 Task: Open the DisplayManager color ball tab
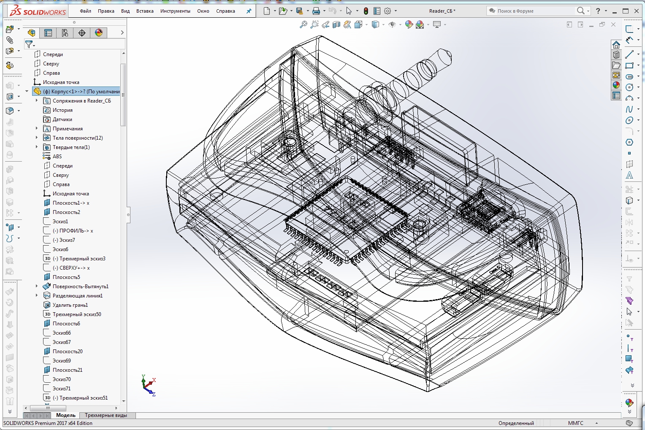pos(99,32)
